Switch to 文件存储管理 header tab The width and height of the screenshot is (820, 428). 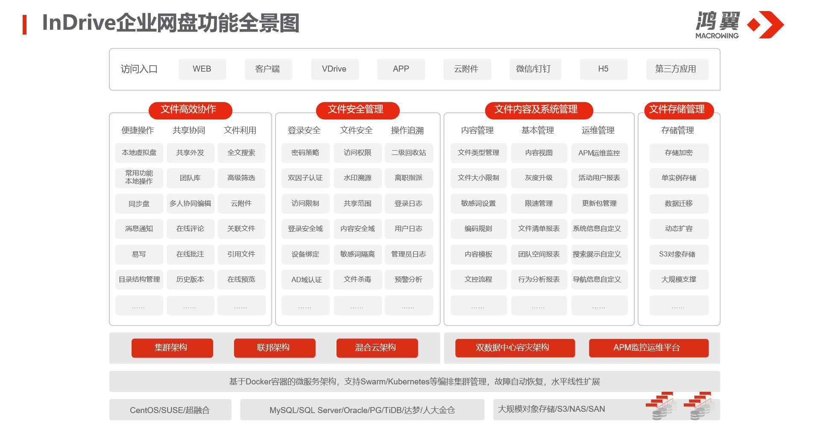click(x=678, y=110)
